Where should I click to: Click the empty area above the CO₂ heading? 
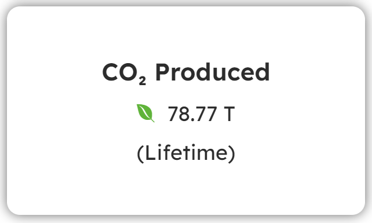click(x=186, y=33)
